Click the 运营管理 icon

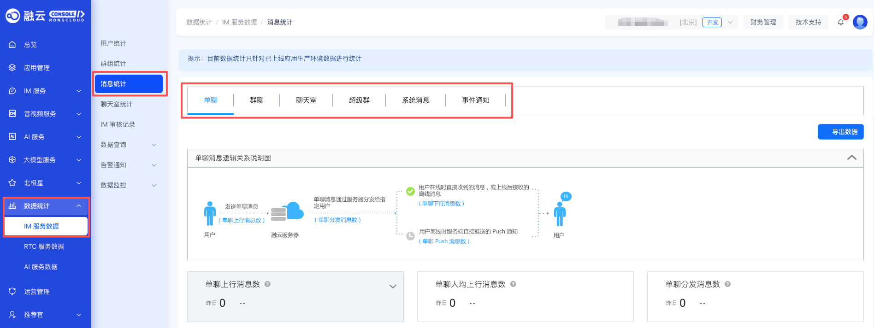point(12,292)
